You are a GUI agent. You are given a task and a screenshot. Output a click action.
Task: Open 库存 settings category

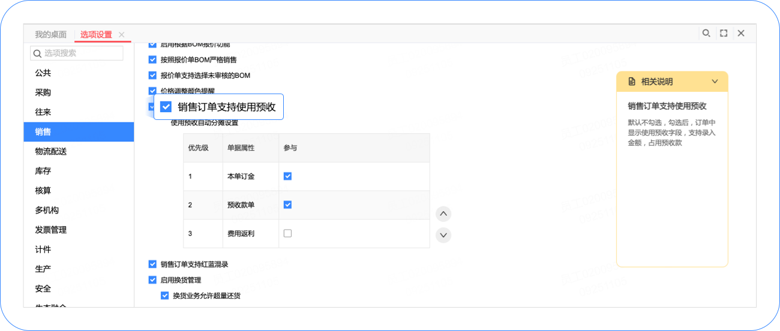(x=43, y=171)
